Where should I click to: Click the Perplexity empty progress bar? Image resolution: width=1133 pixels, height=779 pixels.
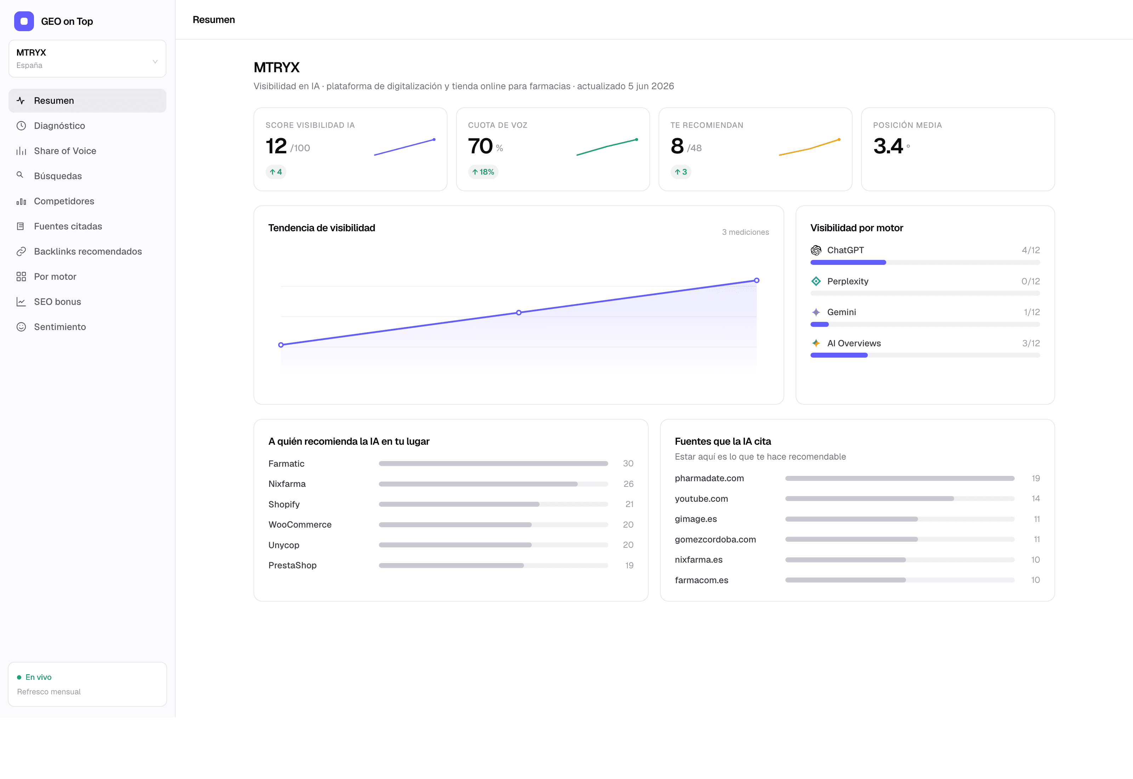(925, 293)
